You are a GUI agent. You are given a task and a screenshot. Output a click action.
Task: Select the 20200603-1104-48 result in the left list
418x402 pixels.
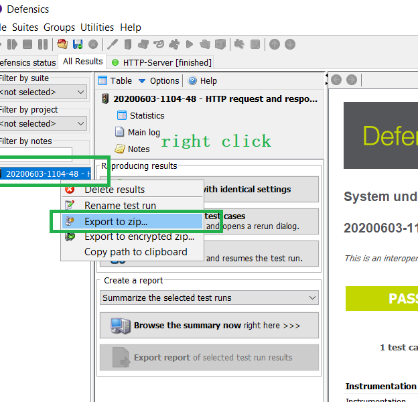coord(46,174)
